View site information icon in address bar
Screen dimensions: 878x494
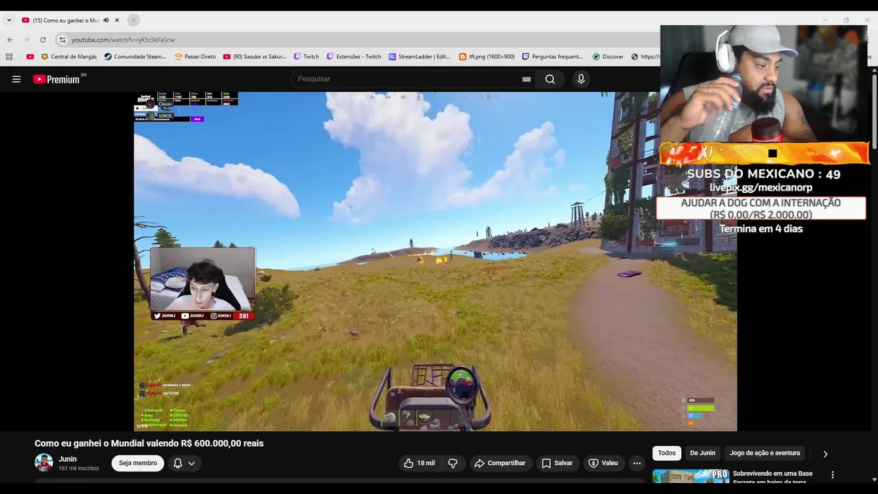(62, 40)
